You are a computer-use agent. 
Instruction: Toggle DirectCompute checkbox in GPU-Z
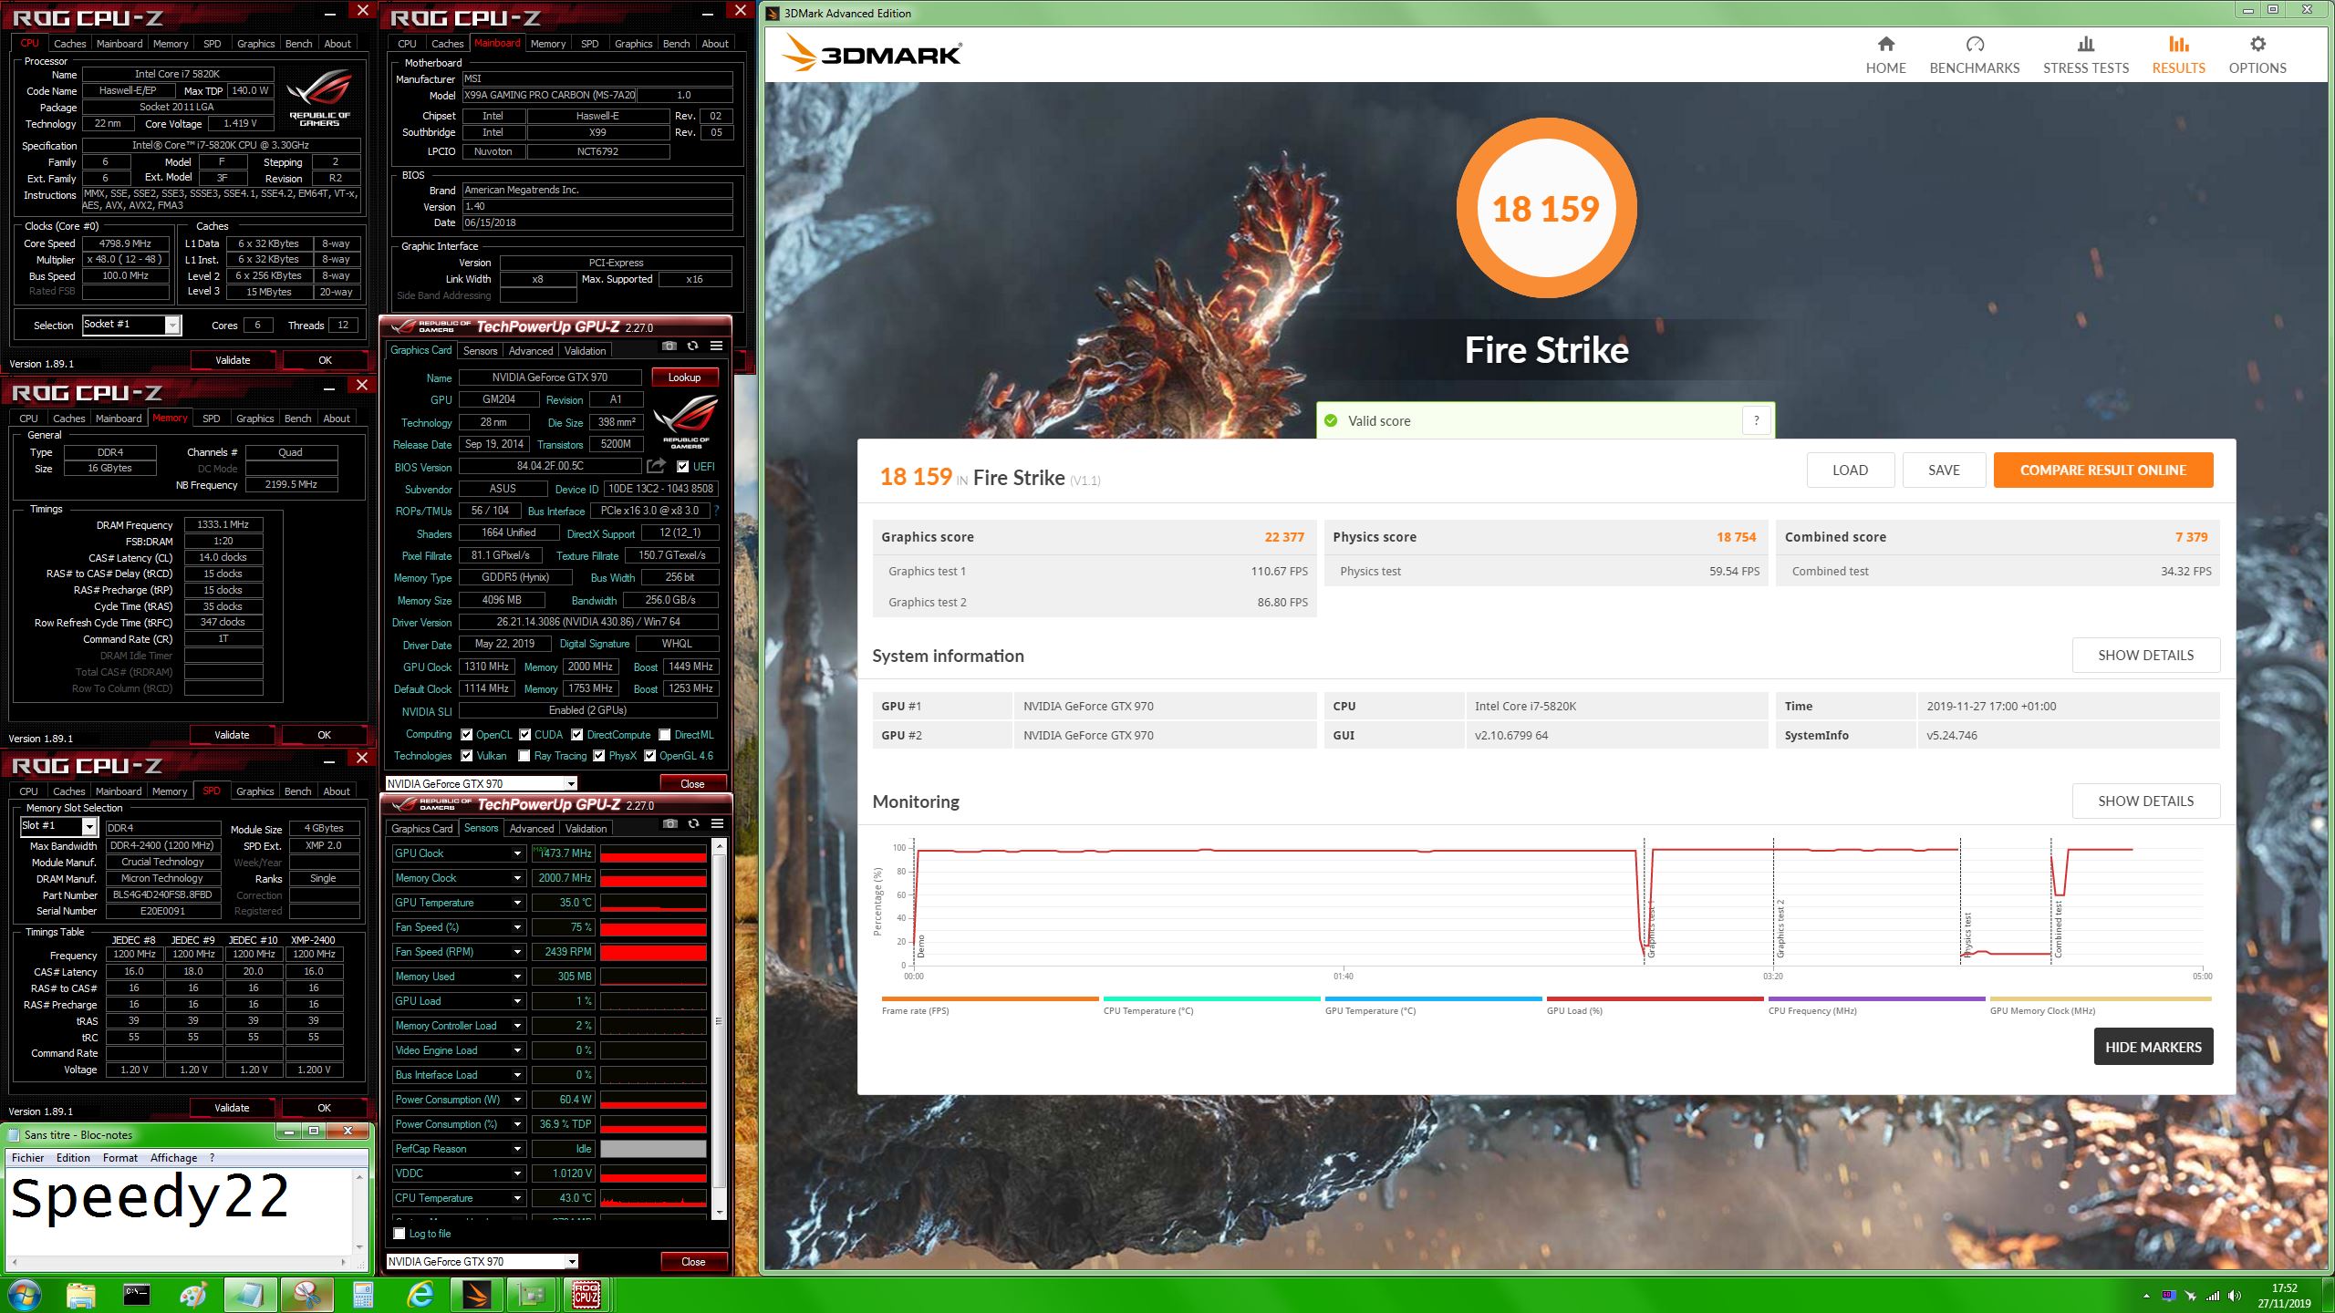(x=577, y=735)
